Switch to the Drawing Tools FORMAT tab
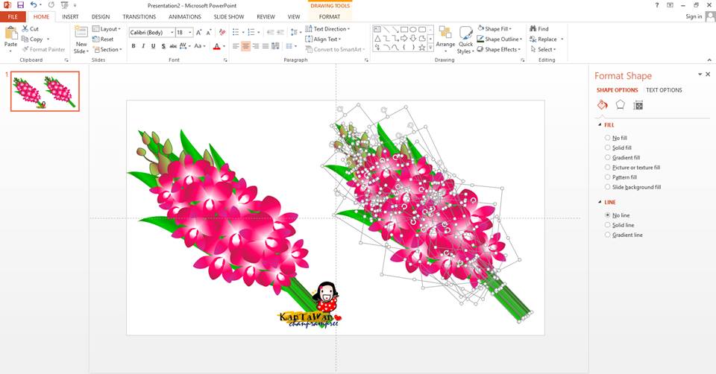Screen dimensions: 716x374 point(330,16)
